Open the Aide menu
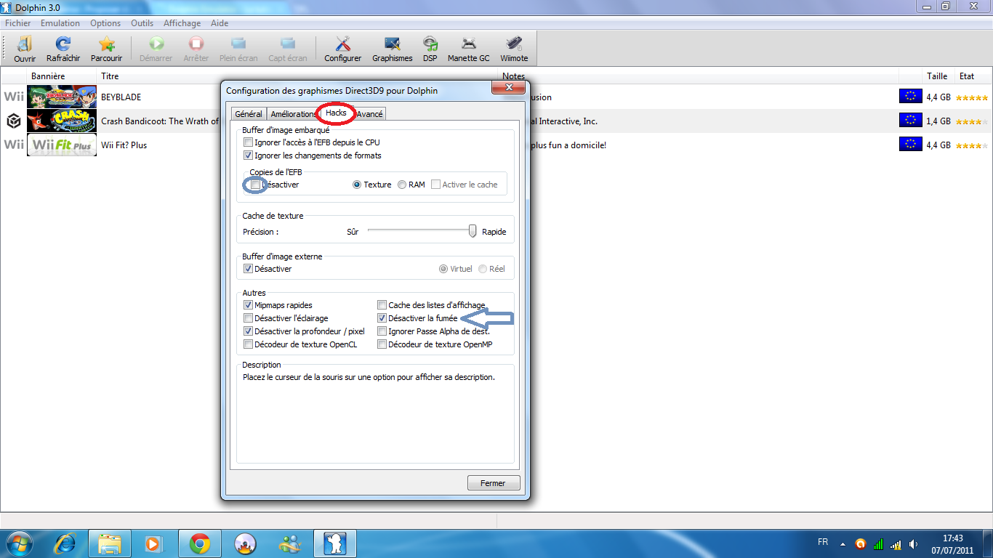 pos(220,23)
